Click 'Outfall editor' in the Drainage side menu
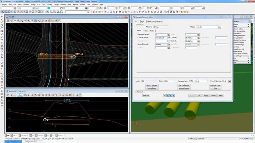This screenshot has width=255, height=143. (238, 51)
